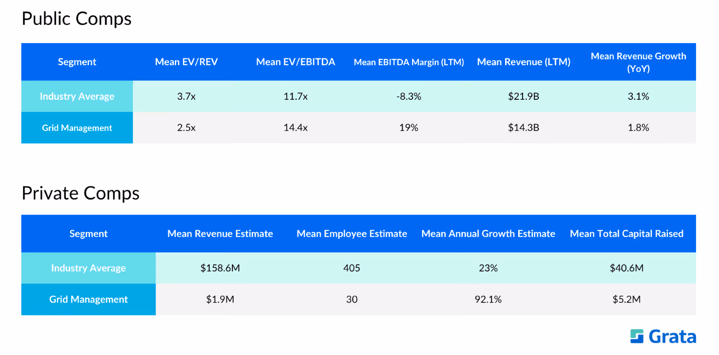Click the Mean Revenue (LTM) header

click(x=524, y=62)
